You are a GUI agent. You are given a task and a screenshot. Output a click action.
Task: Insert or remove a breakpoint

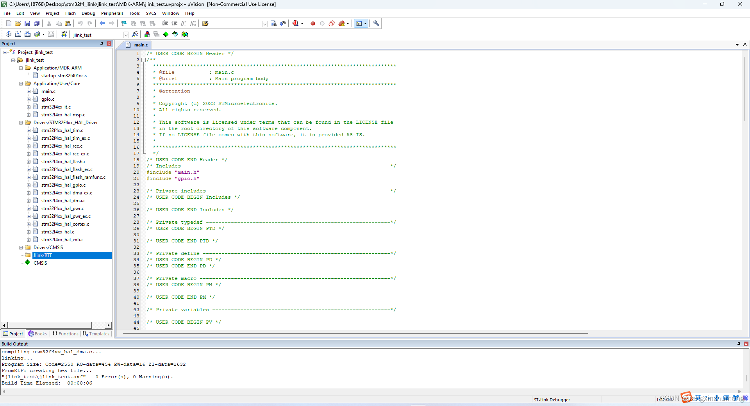tap(312, 23)
